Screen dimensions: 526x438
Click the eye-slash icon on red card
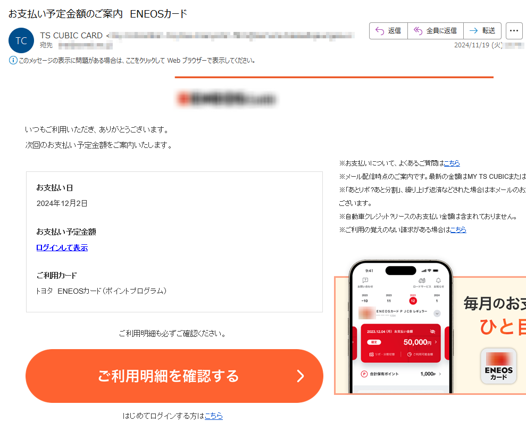click(x=432, y=331)
